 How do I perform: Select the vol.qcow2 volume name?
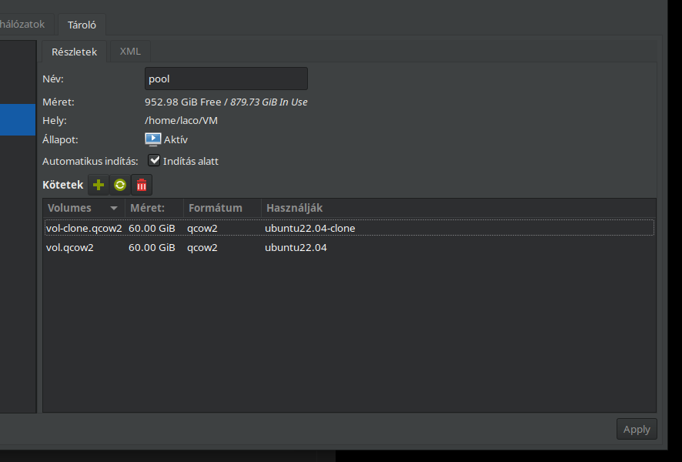tap(70, 248)
